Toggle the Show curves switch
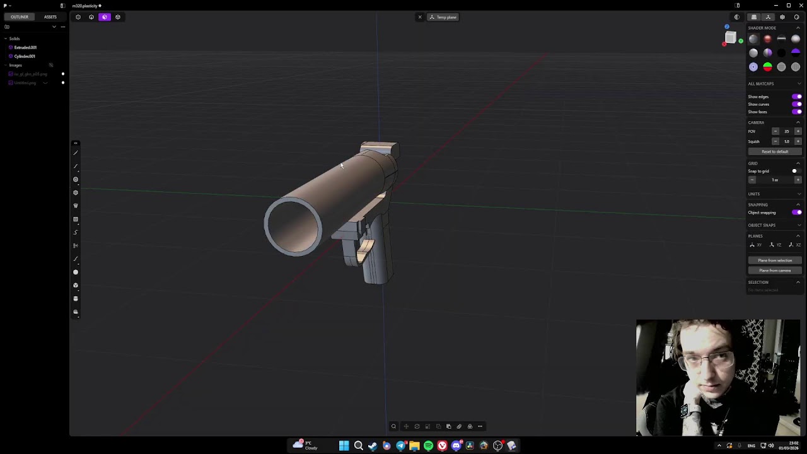This screenshot has width=807, height=454. point(797,104)
